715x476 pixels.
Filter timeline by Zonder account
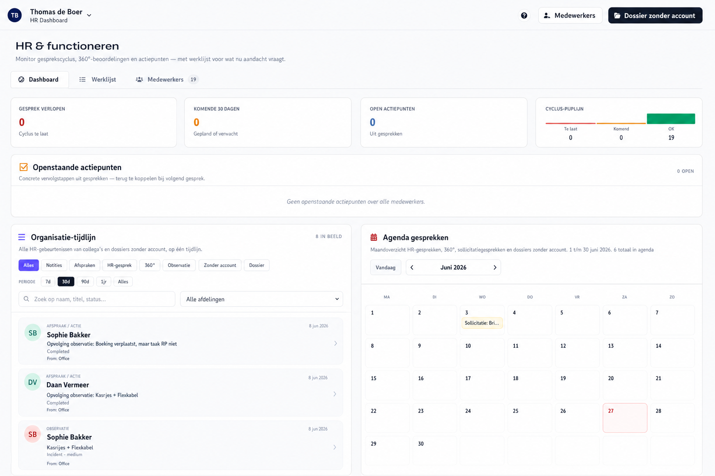coord(220,265)
